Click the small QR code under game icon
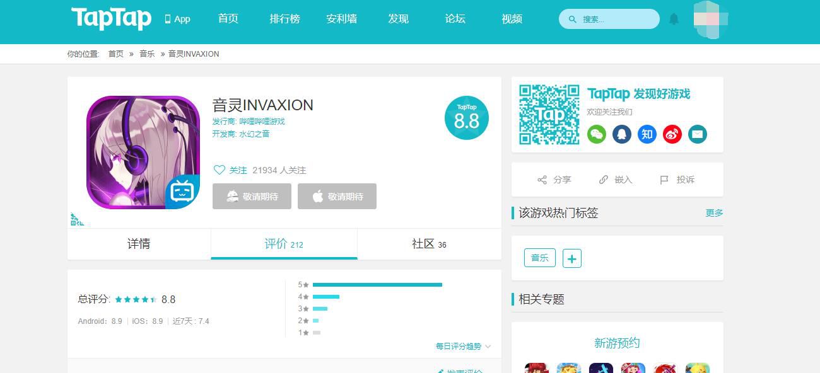 [76, 219]
